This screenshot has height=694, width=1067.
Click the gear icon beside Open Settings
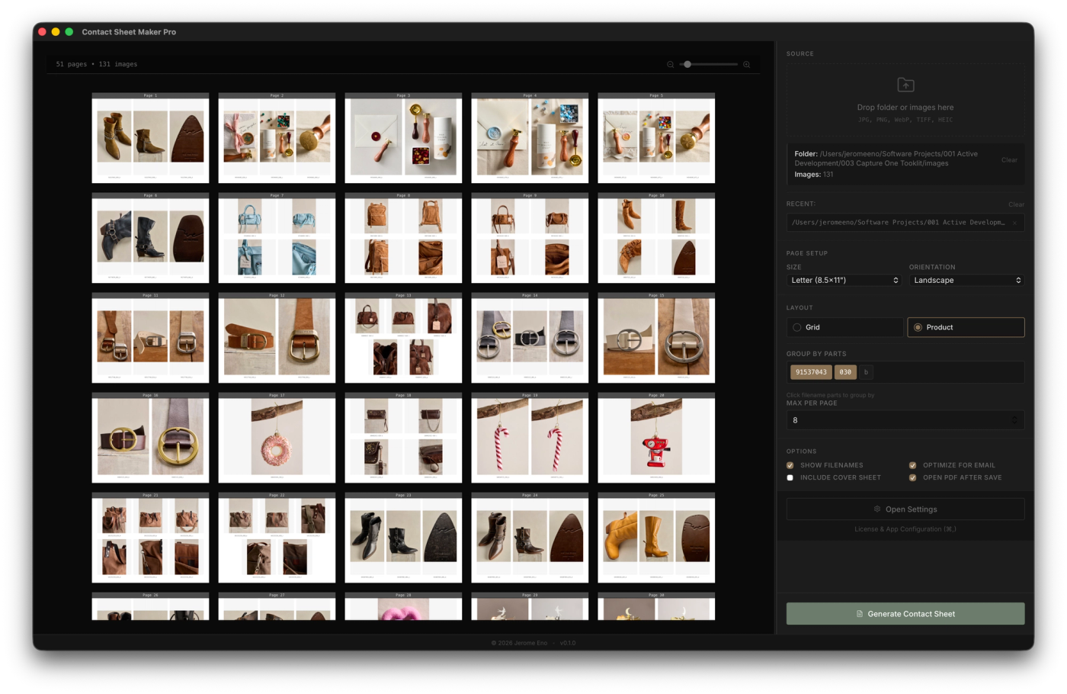point(877,509)
